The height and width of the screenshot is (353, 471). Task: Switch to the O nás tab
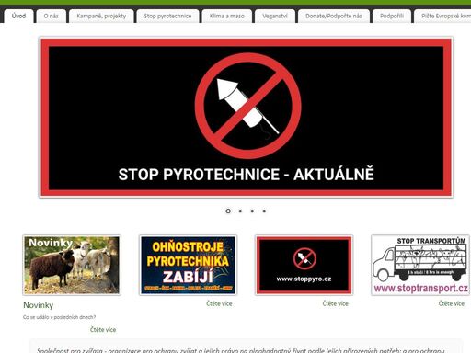52,16
